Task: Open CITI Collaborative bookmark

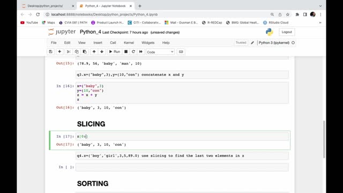Action: click(144, 23)
